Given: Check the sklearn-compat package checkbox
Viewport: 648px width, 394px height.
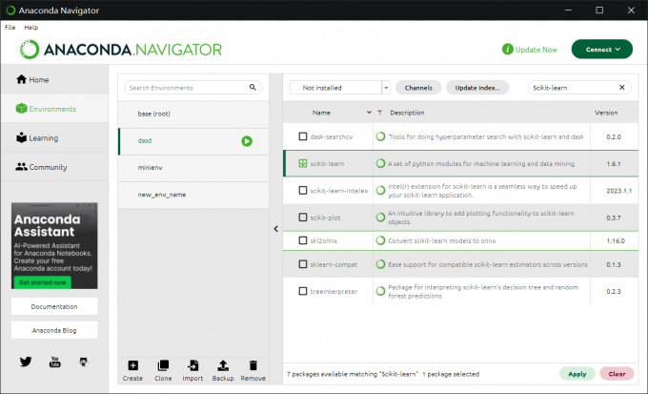Looking at the screenshot, I should pyautogui.click(x=303, y=264).
